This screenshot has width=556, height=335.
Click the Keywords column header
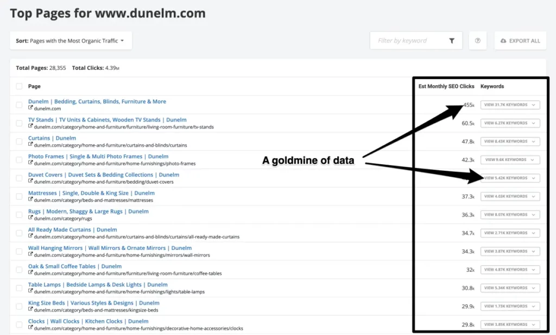[492, 86]
